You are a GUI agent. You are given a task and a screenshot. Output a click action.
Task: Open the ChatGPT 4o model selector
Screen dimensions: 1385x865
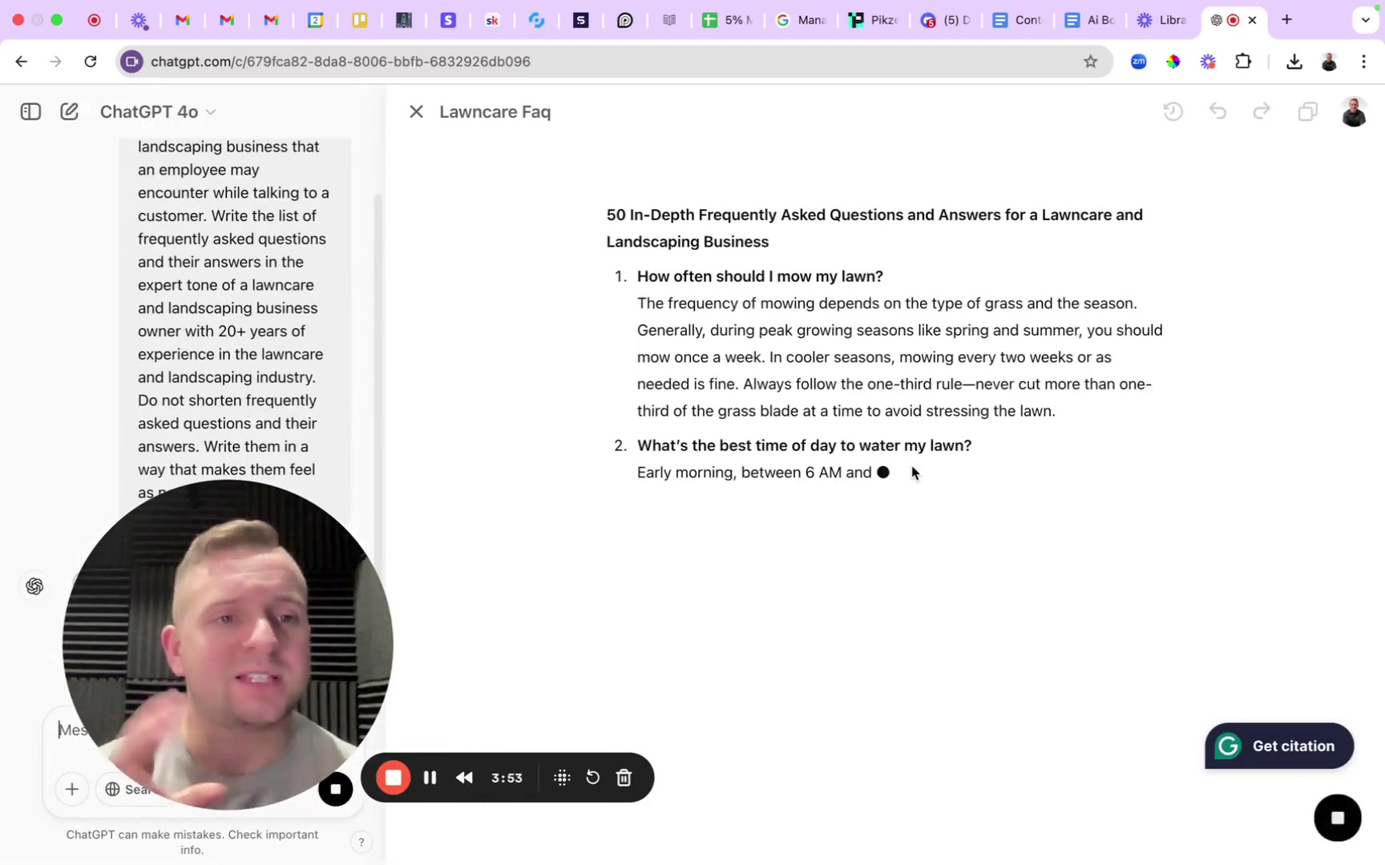(158, 111)
